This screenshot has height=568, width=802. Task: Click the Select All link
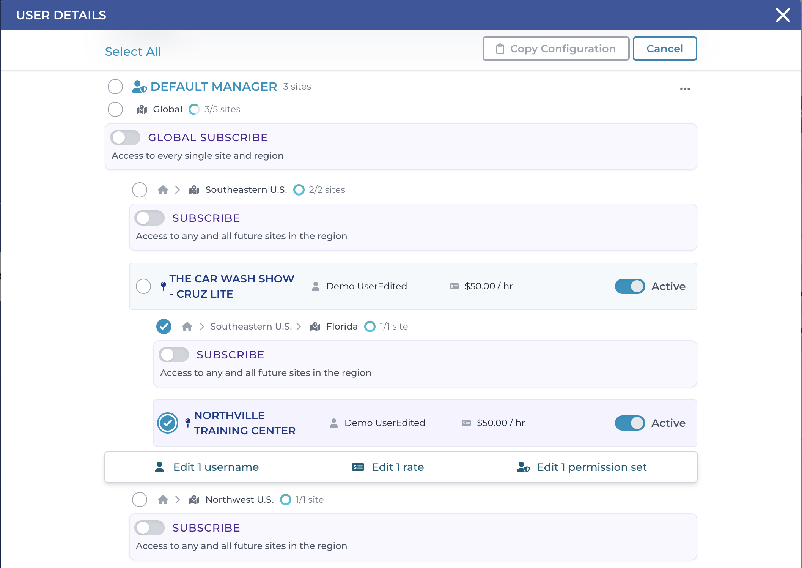coord(133,52)
